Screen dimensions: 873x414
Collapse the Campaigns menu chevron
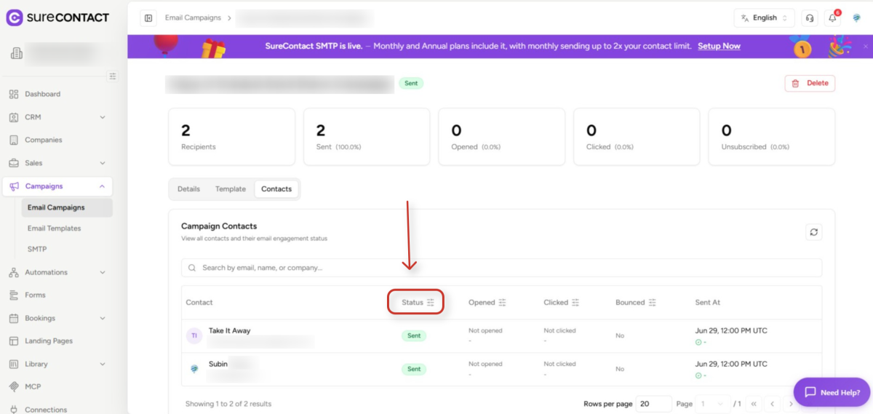(x=103, y=186)
